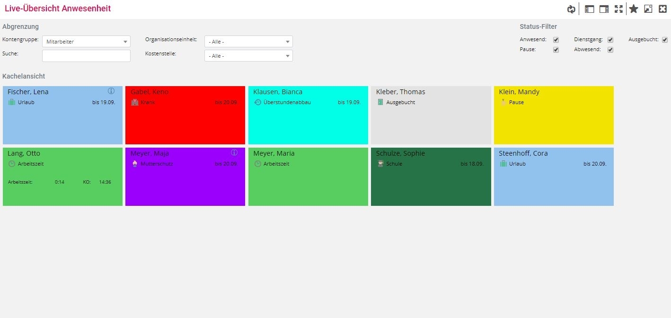This screenshot has height=318, width=671.
Task: Select the cyan tile of Klausen, Bianca
Action: [308, 115]
